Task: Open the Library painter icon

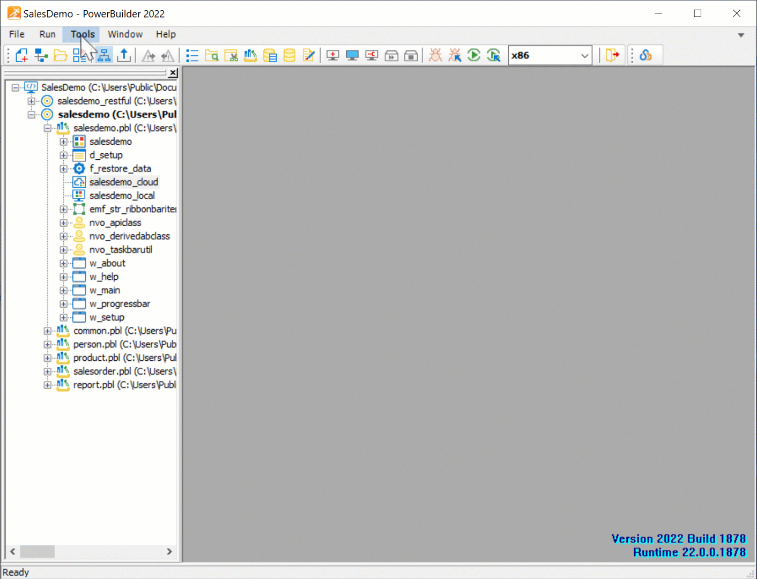Action: (x=250, y=55)
